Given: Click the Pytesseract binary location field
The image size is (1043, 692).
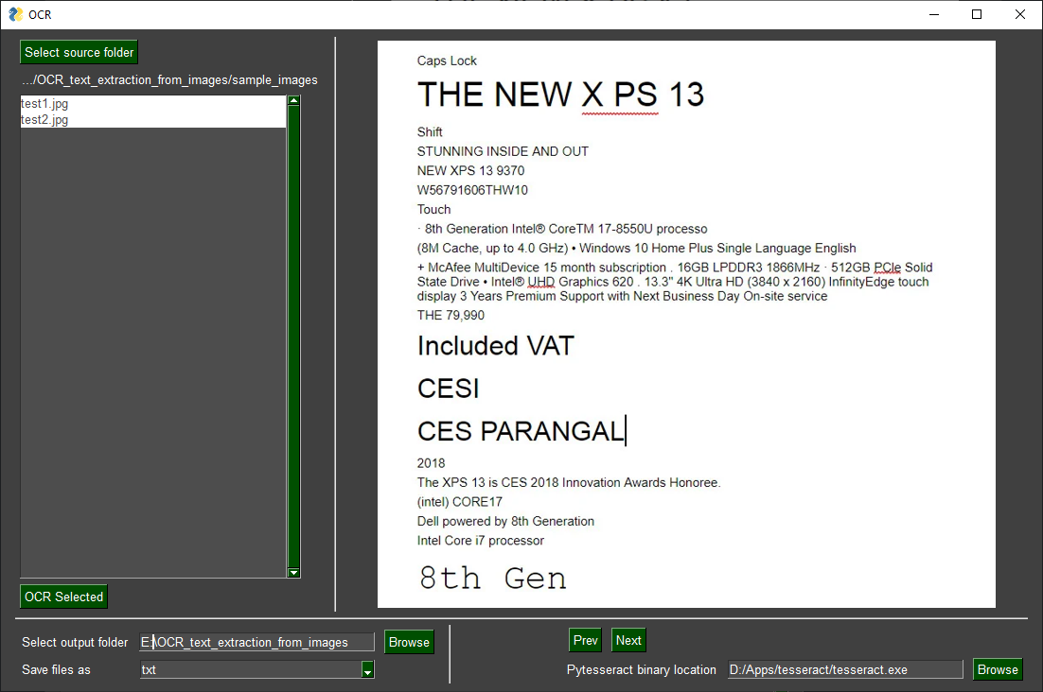Looking at the screenshot, I should point(845,670).
